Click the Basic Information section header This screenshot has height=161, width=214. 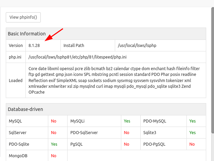(x=27, y=34)
